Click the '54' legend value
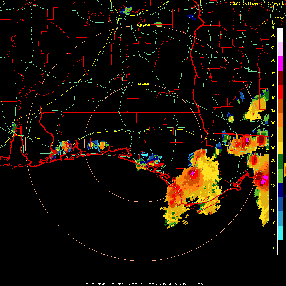Viewport: 286px width, 286px height. click(x=273, y=72)
